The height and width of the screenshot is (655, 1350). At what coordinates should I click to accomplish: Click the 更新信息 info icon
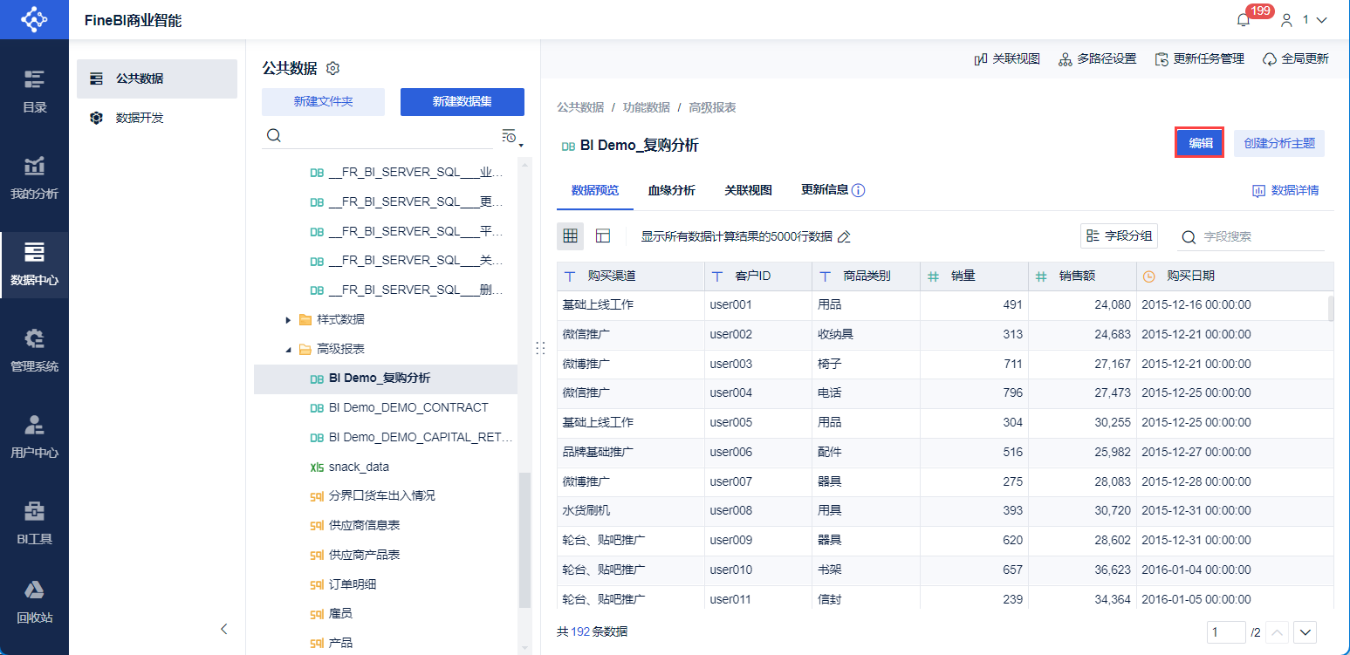click(859, 190)
